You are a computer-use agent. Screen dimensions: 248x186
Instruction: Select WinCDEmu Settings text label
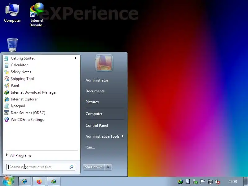click(x=27, y=120)
